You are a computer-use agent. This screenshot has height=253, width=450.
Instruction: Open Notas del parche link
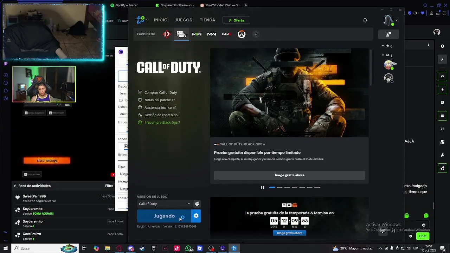click(156, 100)
